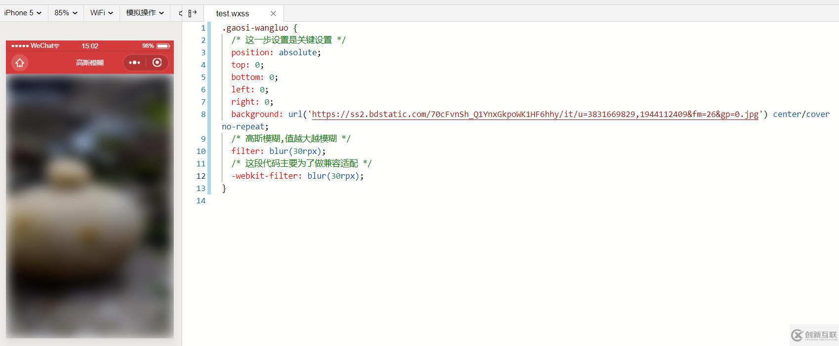Click the WiFi signal icon beside WeChat

pyautogui.click(x=57, y=46)
